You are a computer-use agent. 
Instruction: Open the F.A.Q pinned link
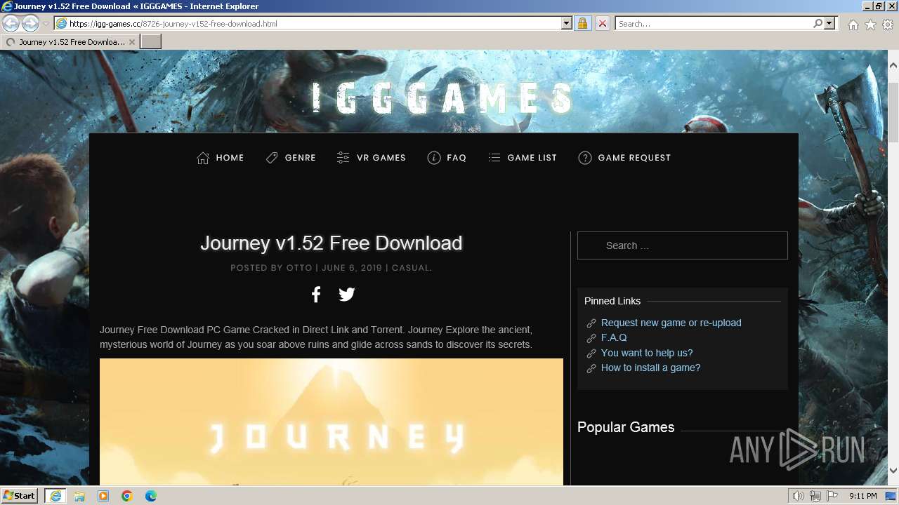coord(614,337)
